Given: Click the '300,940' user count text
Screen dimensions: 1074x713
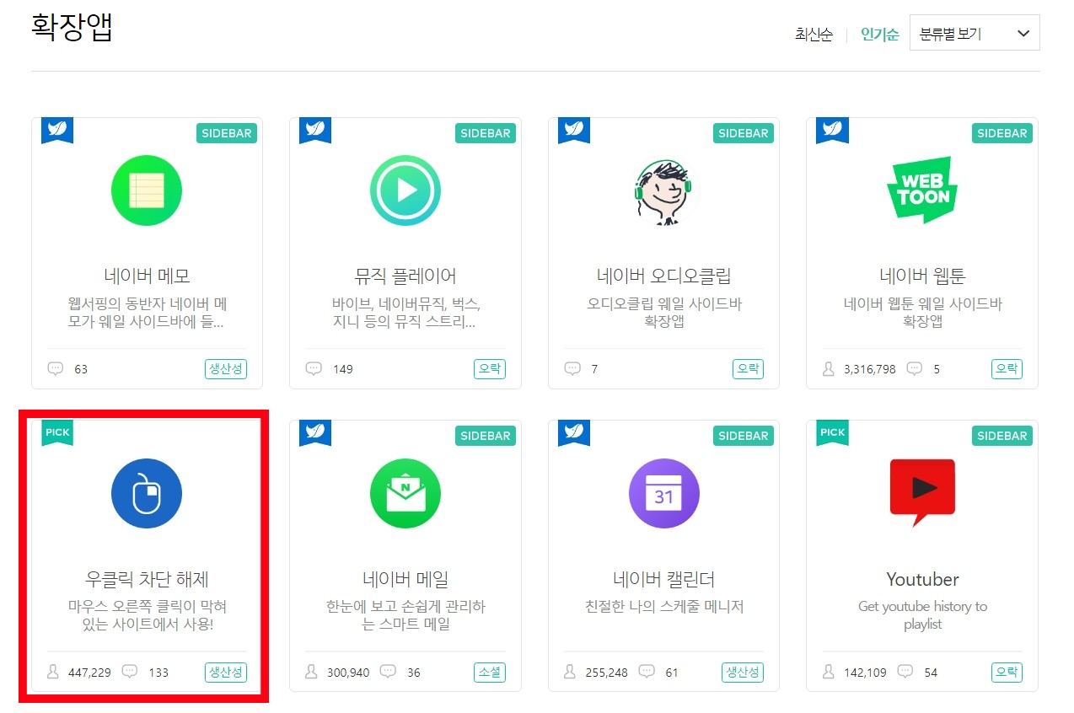Looking at the screenshot, I should (347, 673).
